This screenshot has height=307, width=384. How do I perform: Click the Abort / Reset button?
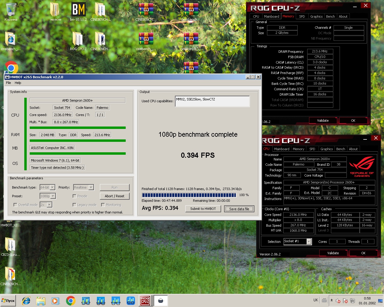point(115,196)
